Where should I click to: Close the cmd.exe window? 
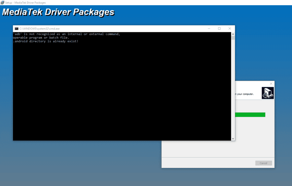point(230,28)
